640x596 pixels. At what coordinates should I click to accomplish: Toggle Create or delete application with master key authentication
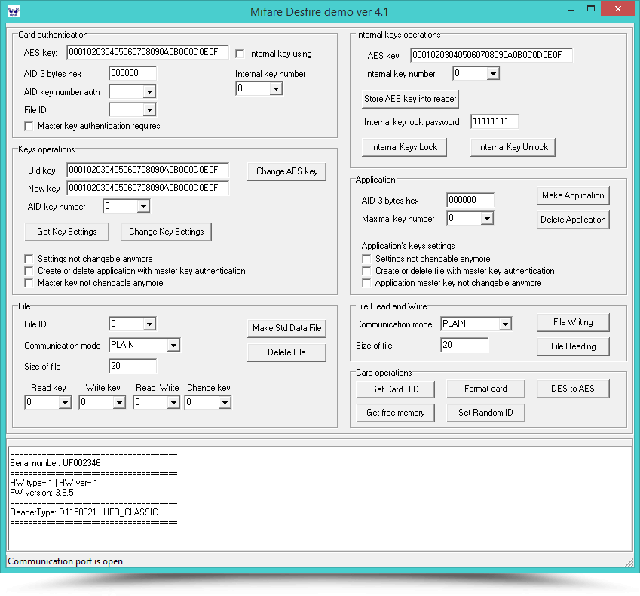point(29,271)
